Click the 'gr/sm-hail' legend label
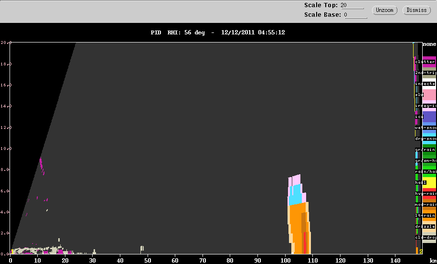This screenshot has width=437, height=264. click(x=426, y=161)
